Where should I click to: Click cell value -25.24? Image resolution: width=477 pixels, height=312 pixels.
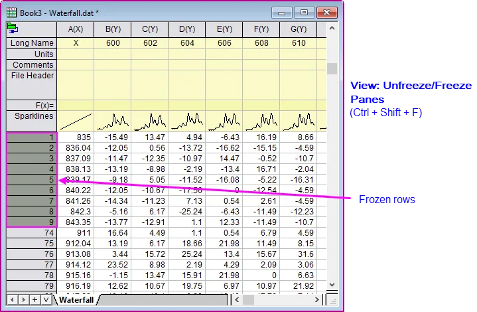point(187,212)
